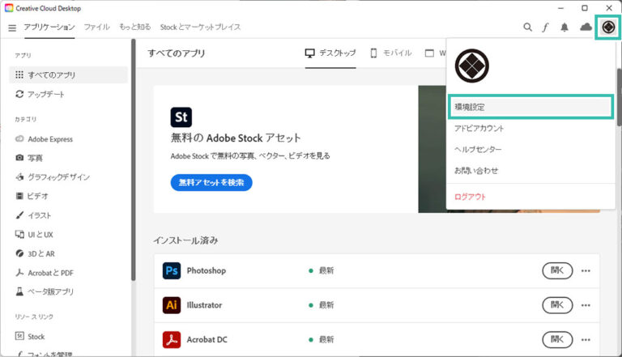Viewport: 622px width, 357px height.
Task: Open more options for Illustrator
Action: point(586,305)
